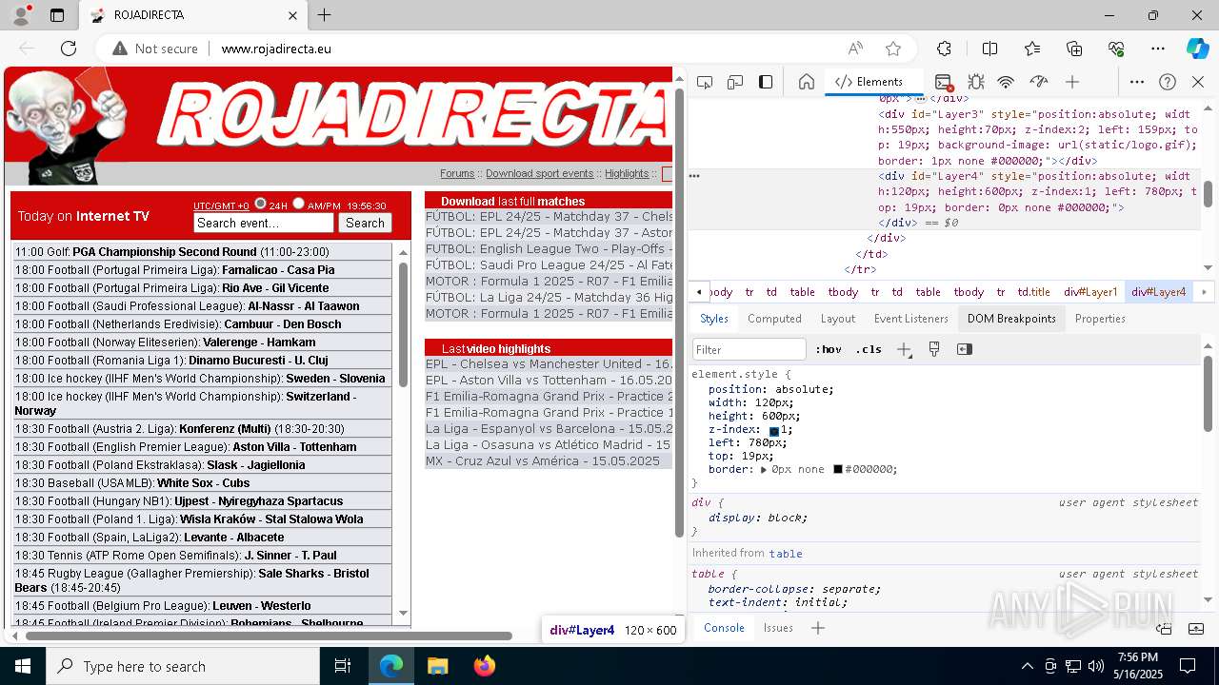This screenshot has height=685, width=1219.
Task: Click the border #000000 color swatch
Action: coord(838,469)
